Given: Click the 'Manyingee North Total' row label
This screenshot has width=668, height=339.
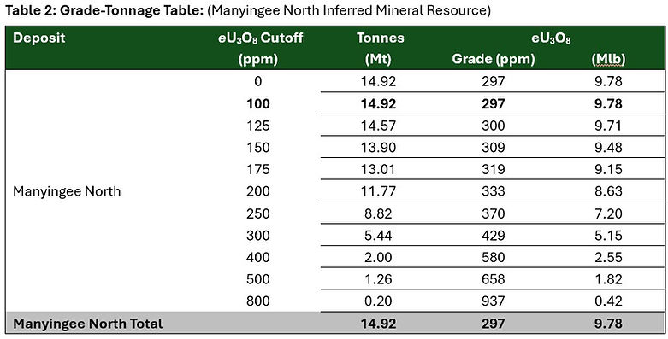Looking at the screenshot, I should tap(88, 324).
